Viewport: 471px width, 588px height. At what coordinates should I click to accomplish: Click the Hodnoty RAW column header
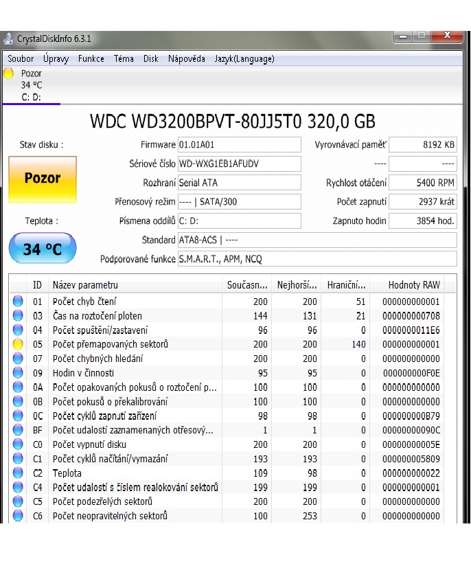point(407,285)
